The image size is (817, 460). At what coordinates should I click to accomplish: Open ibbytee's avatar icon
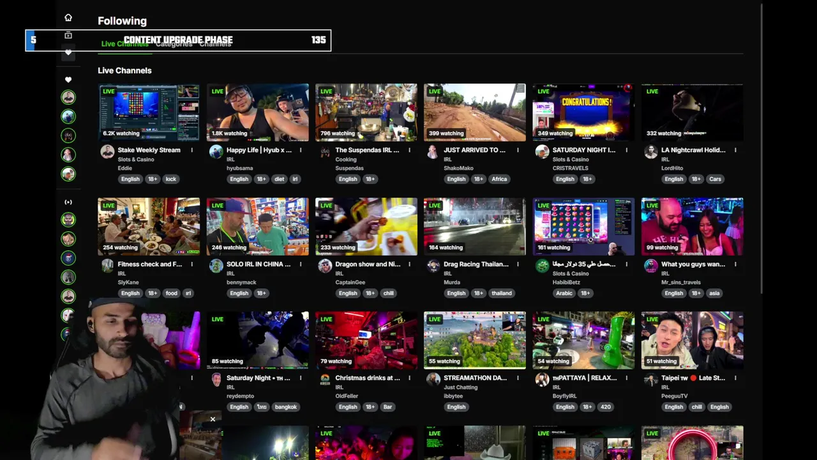[x=433, y=379]
